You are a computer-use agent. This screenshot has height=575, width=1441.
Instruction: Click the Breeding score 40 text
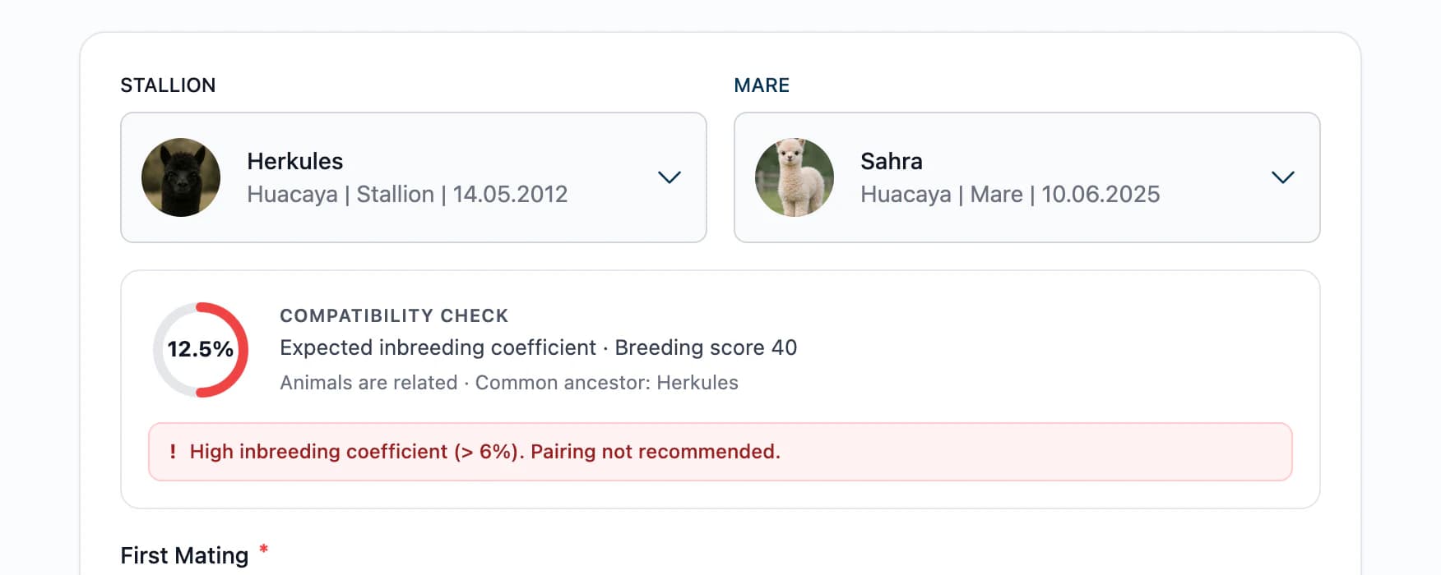pyautogui.click(x=706, y=347)
